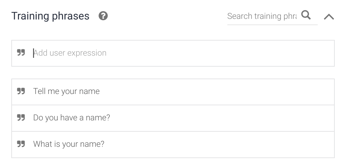Click quote icon in Add user expression box
The width and height of the screenshot is (347, 165).
[21, 53]
